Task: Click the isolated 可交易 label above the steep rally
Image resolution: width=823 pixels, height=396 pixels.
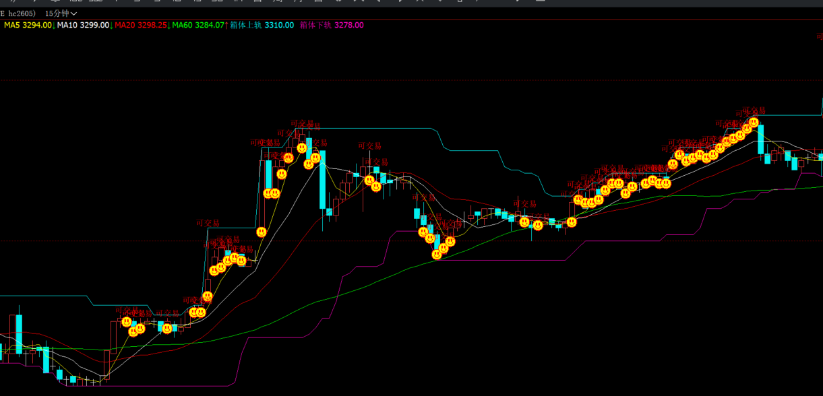Action: point(208,222)
